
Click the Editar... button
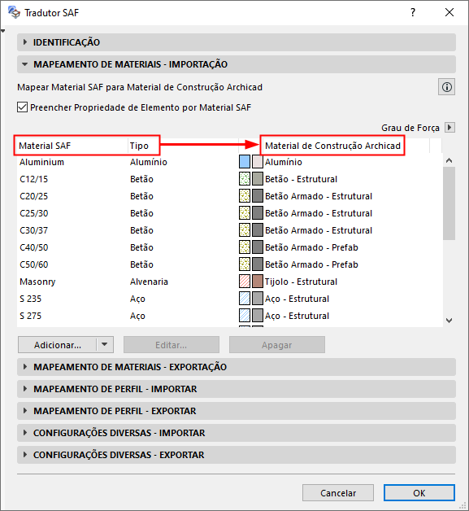[172, 344]
